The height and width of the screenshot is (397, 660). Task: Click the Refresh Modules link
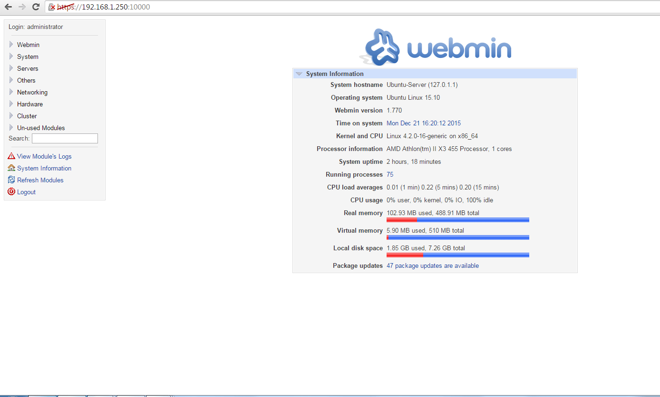40,180
